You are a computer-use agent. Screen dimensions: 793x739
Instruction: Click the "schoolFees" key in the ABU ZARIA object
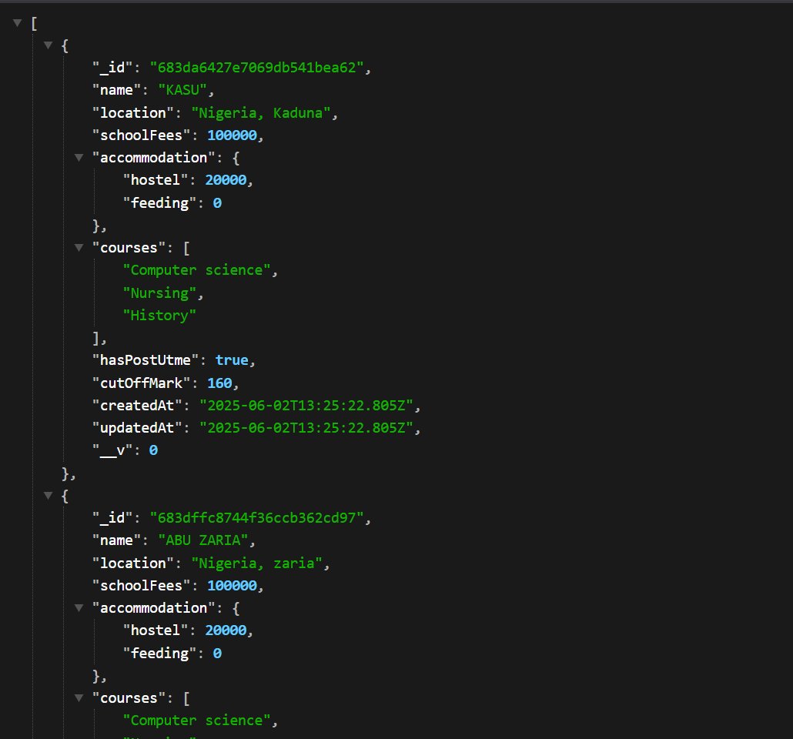click(x=142, y=585)
